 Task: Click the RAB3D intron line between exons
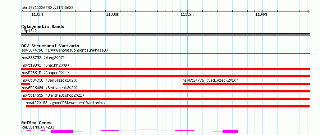coord(148,130)
